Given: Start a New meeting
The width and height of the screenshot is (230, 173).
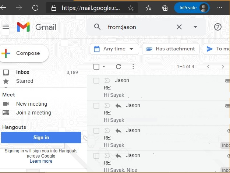Looking at the screenshot, I should point(32,104).
